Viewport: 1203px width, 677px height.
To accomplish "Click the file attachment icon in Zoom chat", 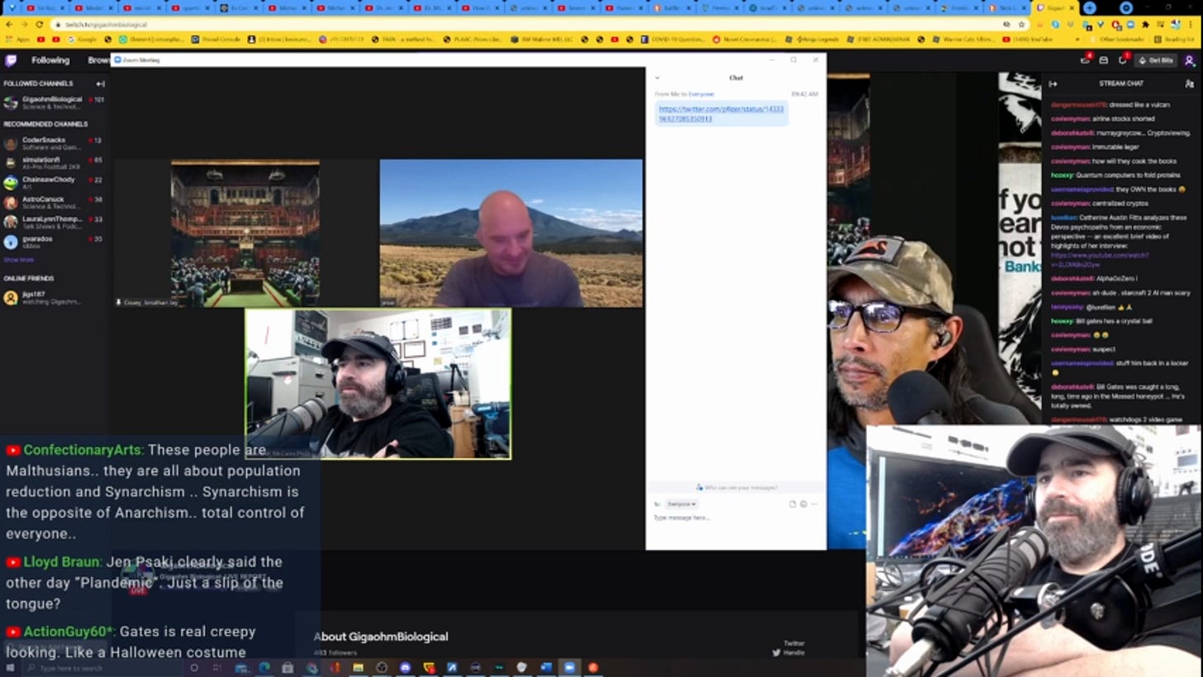I will click(792, 504).
